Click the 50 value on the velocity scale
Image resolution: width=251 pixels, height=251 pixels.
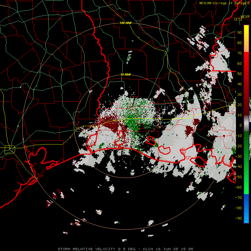click(x=240, y=74)
